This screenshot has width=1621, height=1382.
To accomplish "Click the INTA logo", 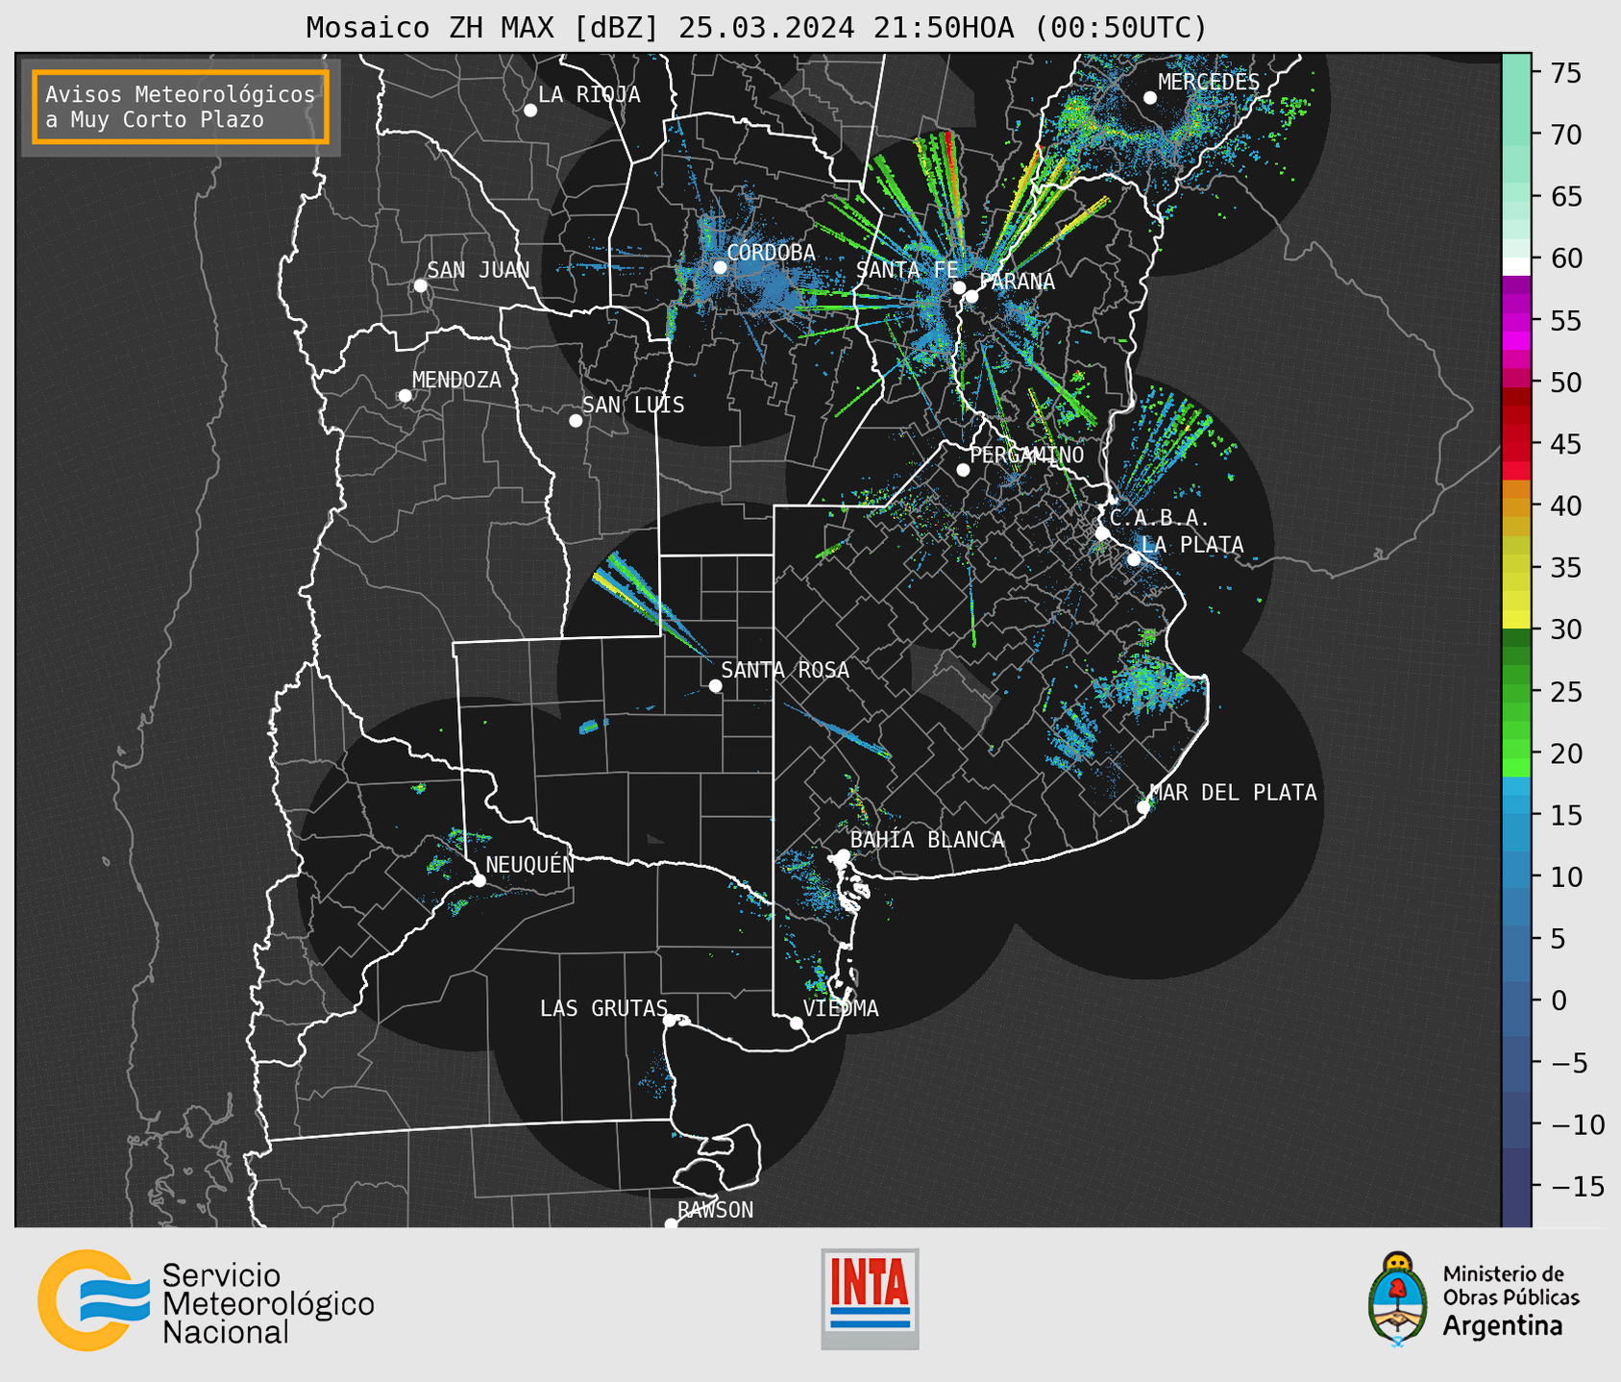I will 870,1298.
